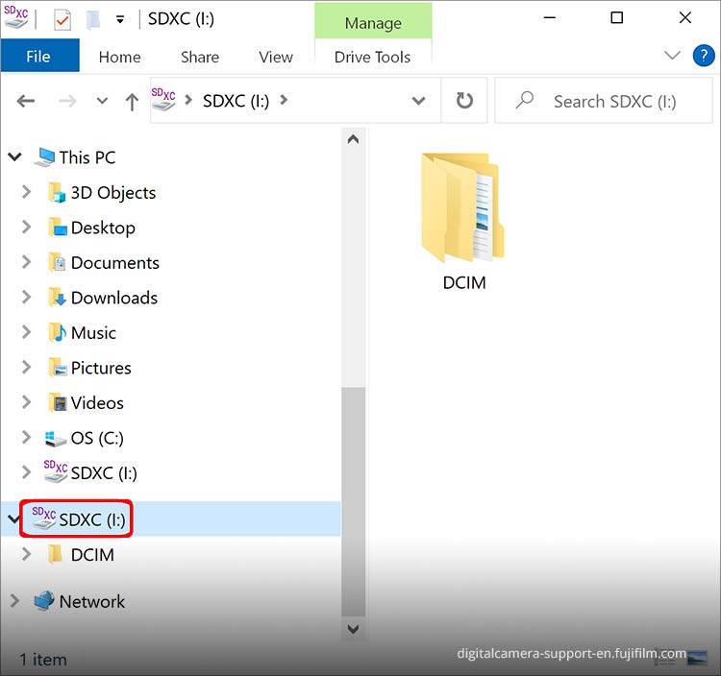Click the Music folder icon
The image size is (721, 676).
pos(57,332)
